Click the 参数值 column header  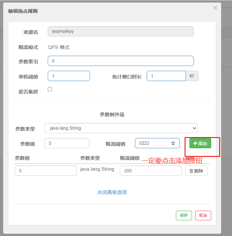tap(22, 158)
